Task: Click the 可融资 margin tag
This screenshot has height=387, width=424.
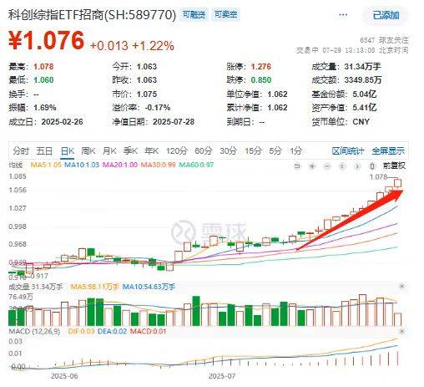Action: (x=194, y=14)
